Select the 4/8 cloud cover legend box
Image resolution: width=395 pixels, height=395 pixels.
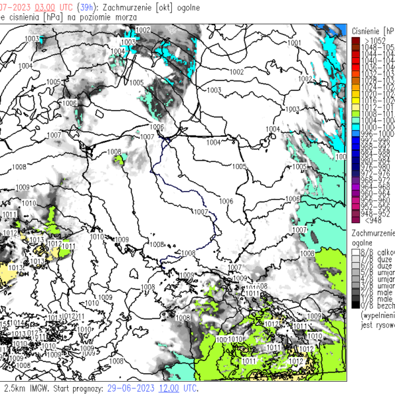click(x=355, y=279)
